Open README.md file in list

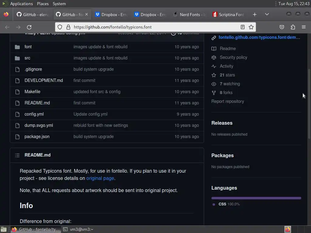pos(37,103)
